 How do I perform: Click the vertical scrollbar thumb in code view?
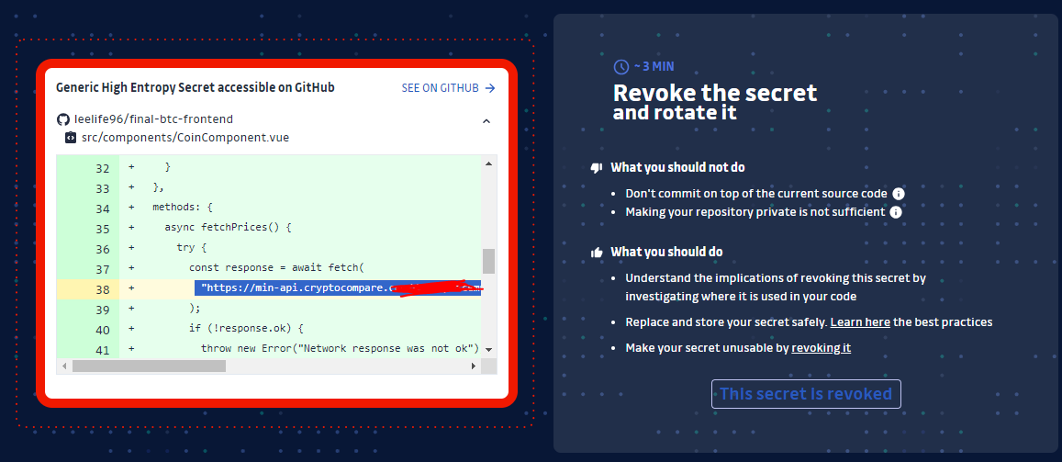point(488,261)
